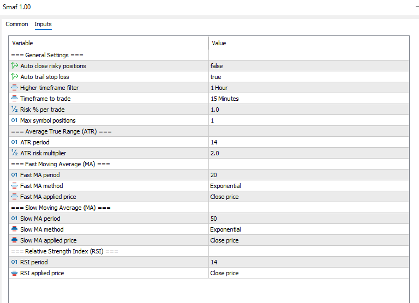Click the integer icon beside Max symbol positions
The image size is (419, 303).
(14, 120)
